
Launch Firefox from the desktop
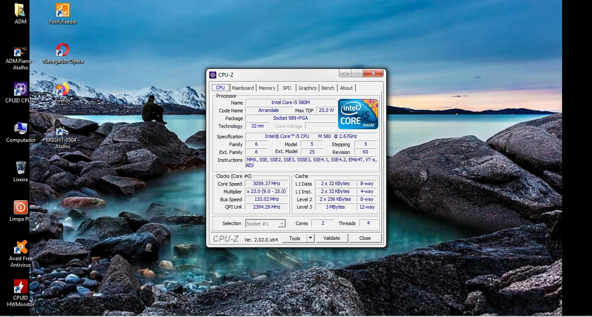click(63, 89)
